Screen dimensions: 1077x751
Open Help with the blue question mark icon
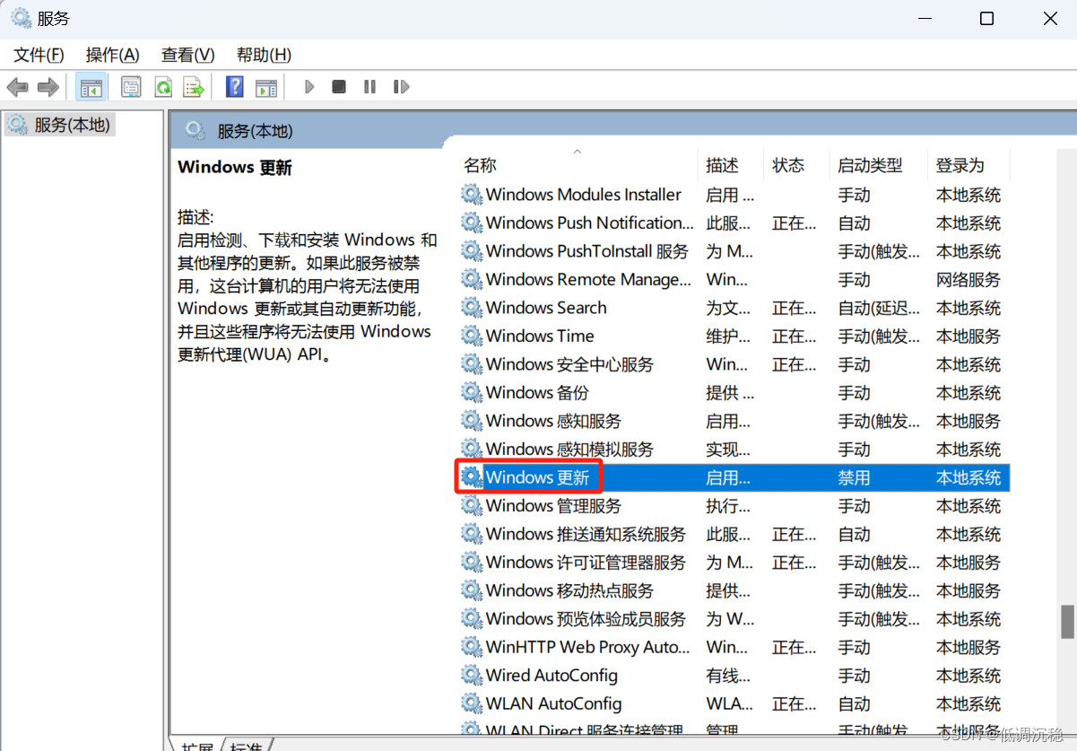tap(235, 87)
